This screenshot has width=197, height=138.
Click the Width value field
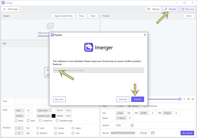click(x=152, y=113)
